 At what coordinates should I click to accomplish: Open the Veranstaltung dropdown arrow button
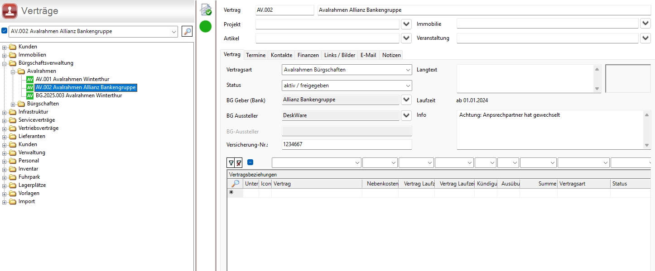[645, 38]
